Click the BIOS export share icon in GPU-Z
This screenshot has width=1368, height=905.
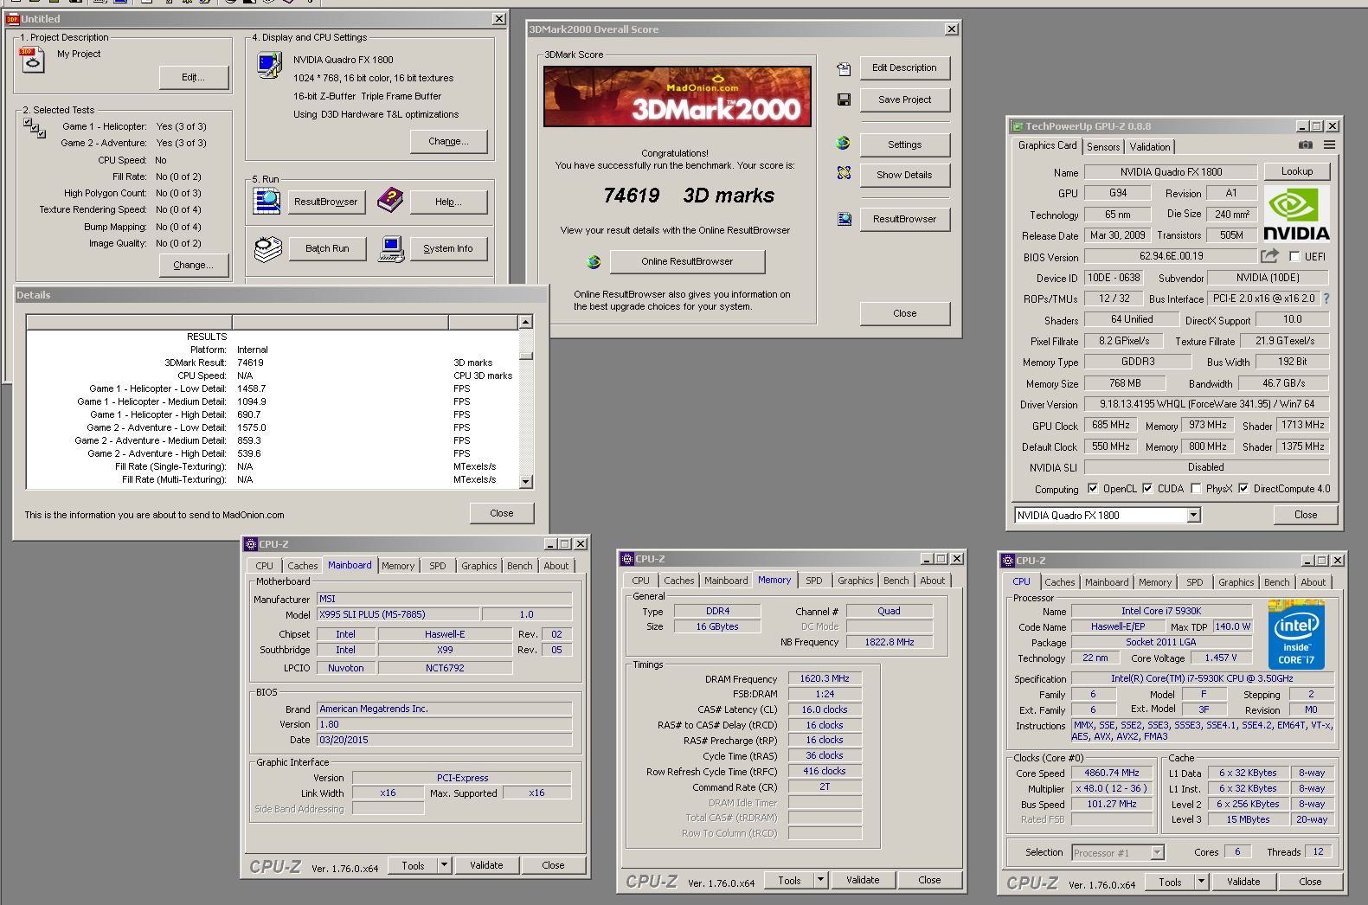tap(1269, 255)
